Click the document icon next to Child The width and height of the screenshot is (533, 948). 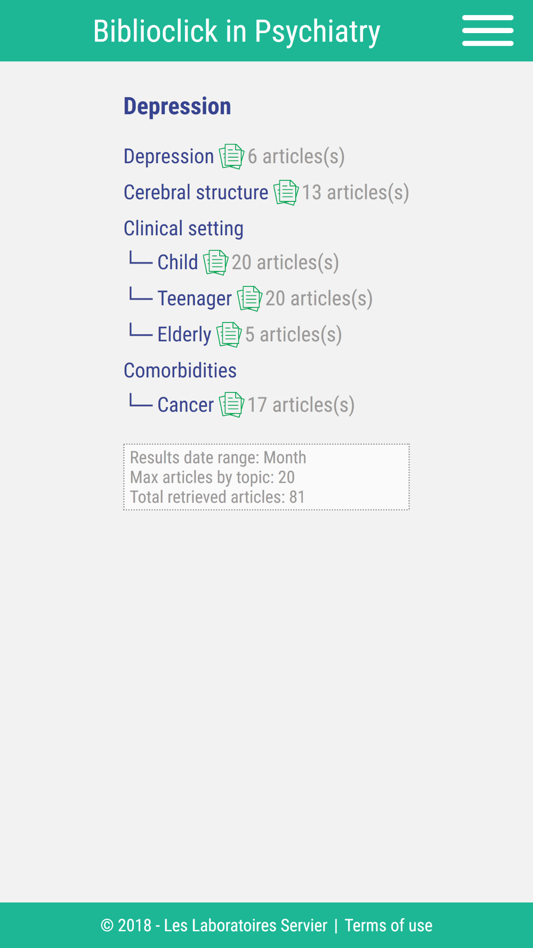[215, 262]
